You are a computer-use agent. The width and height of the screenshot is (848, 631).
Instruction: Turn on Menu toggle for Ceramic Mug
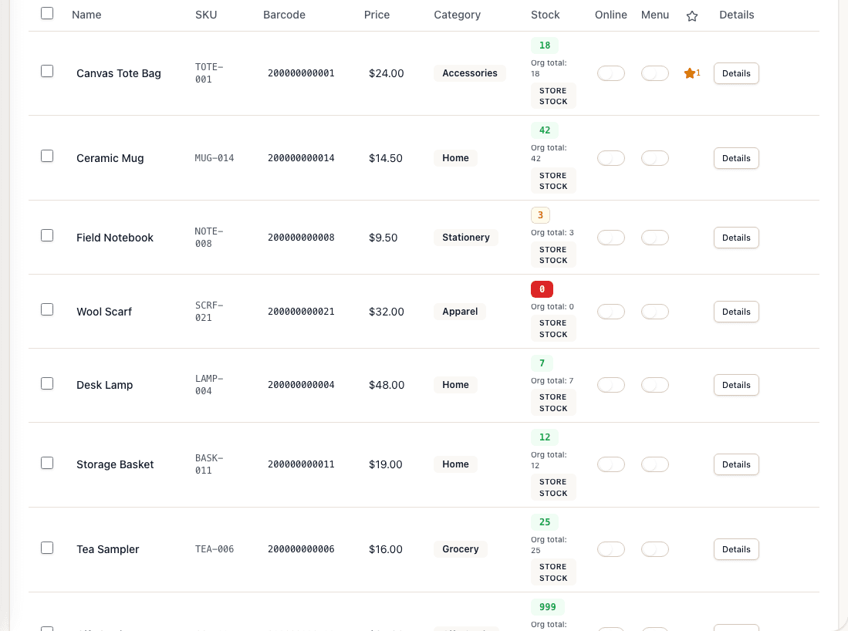coord(655,158)
